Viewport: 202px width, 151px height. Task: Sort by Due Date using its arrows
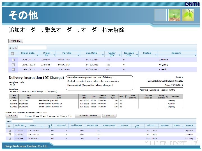(103, 55)
